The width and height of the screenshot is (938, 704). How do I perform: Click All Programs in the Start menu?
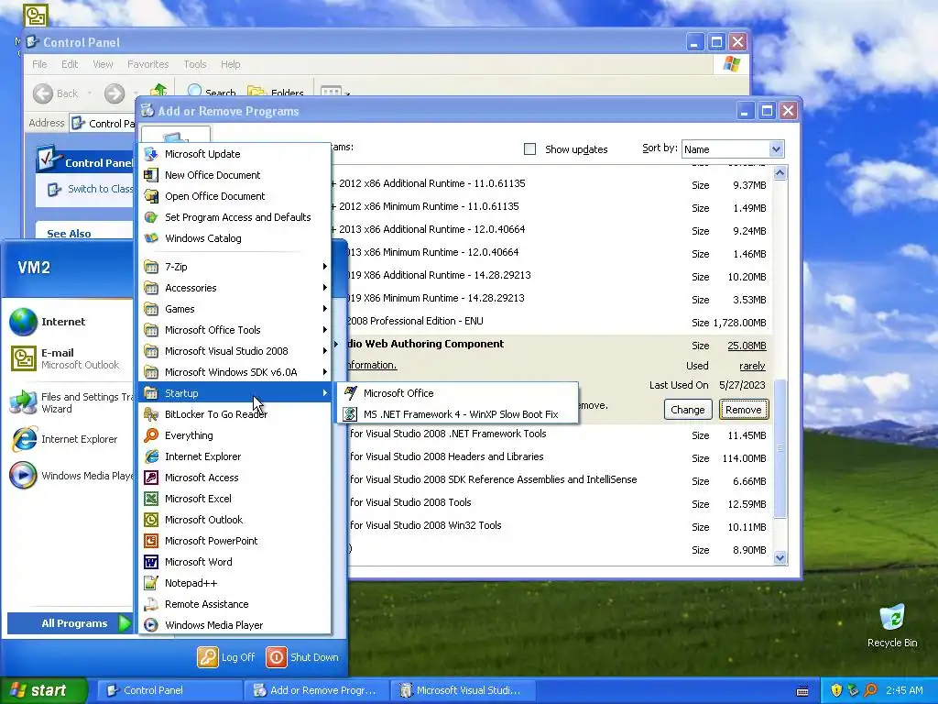pos(70,623)
